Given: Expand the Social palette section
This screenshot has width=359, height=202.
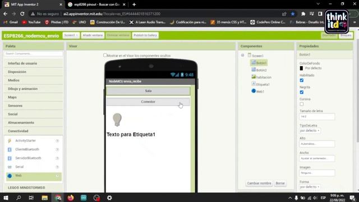Looking at the screenshot, I should (34, 114).
